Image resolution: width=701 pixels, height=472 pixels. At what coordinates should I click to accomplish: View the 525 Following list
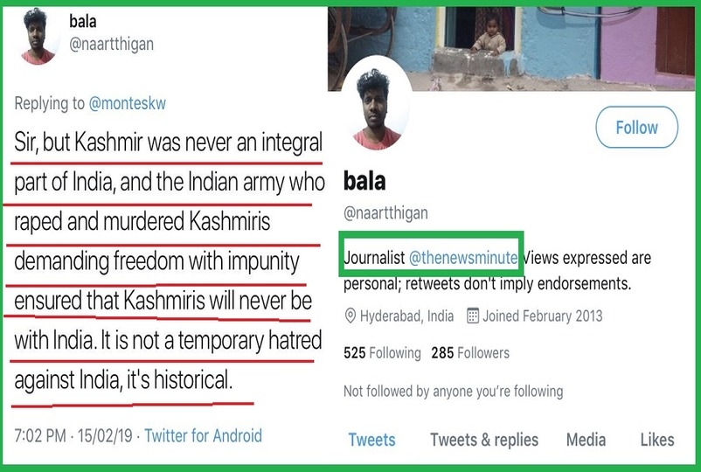pos(382,353)
